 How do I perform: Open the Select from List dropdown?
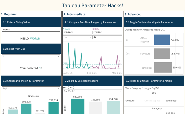31,56
